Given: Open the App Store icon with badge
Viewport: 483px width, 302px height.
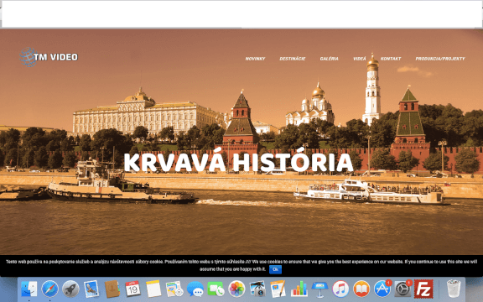Looking at the screenshot, I should pyautogui.click(x=382, y=289).
